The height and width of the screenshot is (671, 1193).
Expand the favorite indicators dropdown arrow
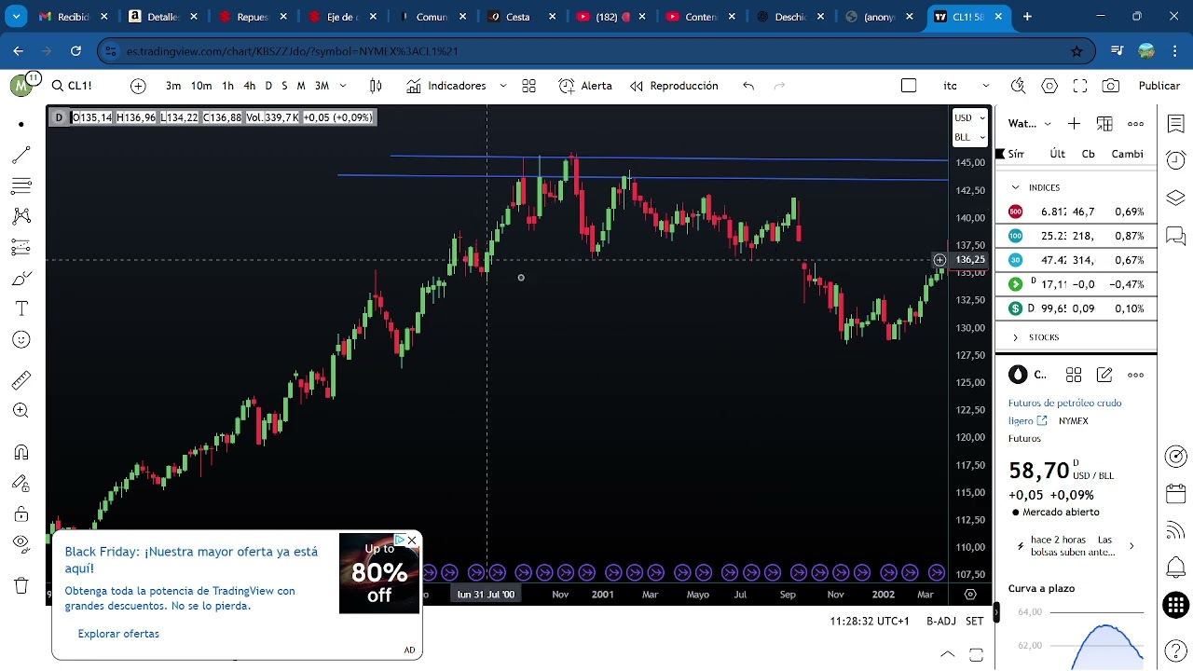[x=503, y=86]
